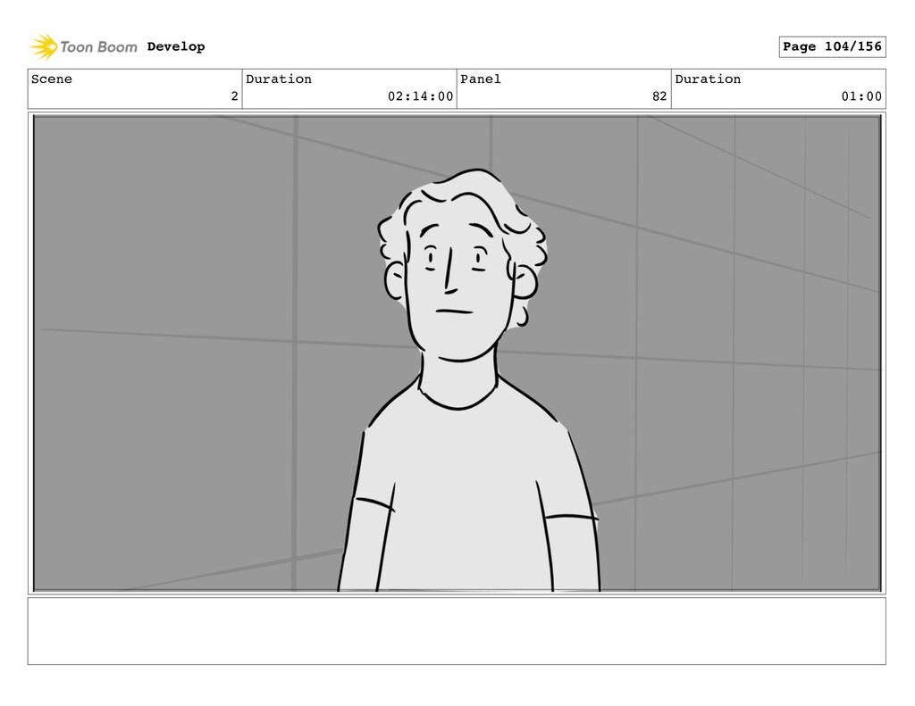The height and width of the screenshot is (706, 915).
Task: Click the Toon Boom sunburst logo icon
Action: point(44,46)
